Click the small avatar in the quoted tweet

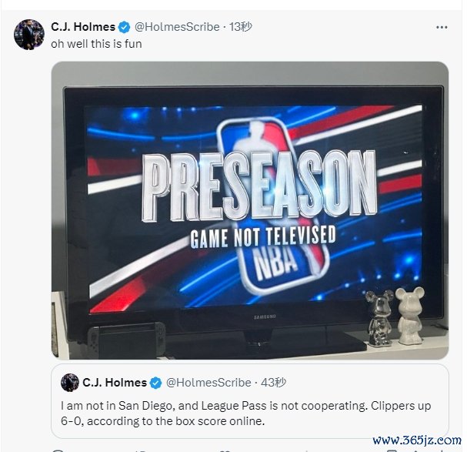pyautogui.click(x=70, y=382)
